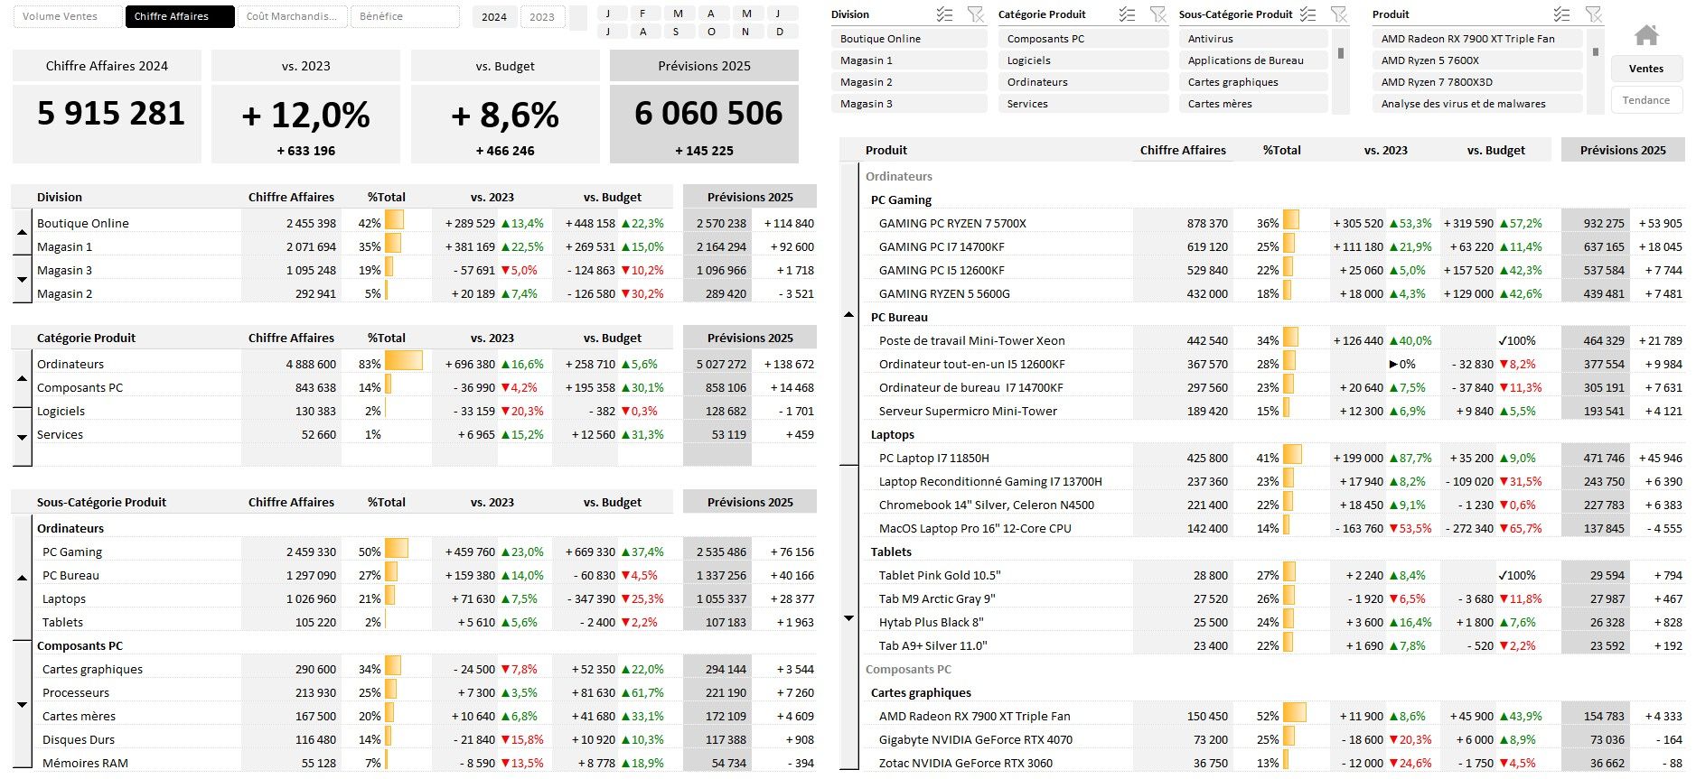Click the PC Gaming sub-category row
This screenshot has height=779, width=1696.
click(425, 552)
